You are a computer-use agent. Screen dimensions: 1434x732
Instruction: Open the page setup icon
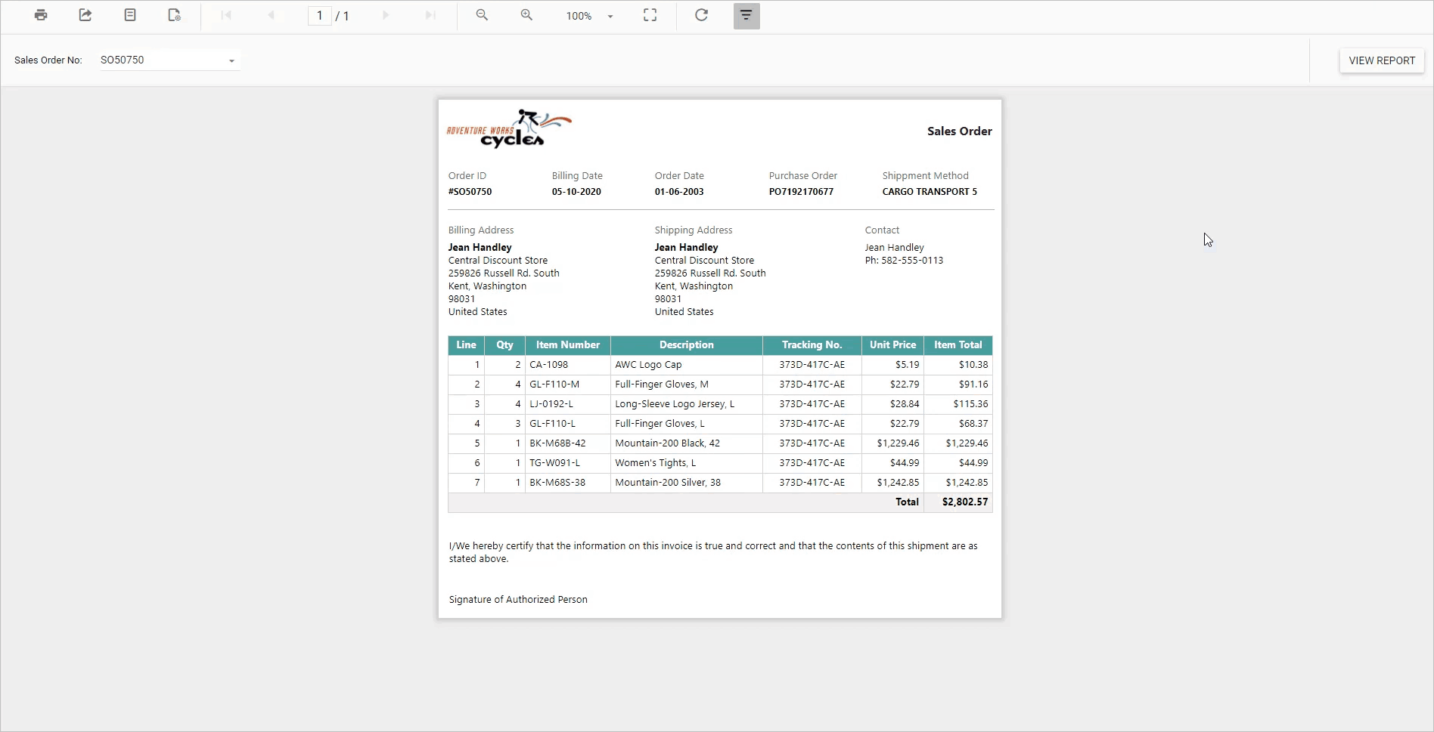click(174, 15)
